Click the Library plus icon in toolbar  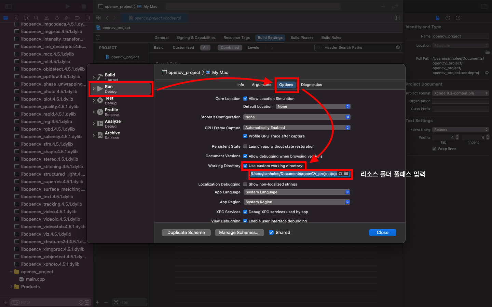point(383,6)
